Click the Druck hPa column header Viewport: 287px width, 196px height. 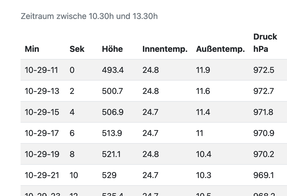pos(265,43)
